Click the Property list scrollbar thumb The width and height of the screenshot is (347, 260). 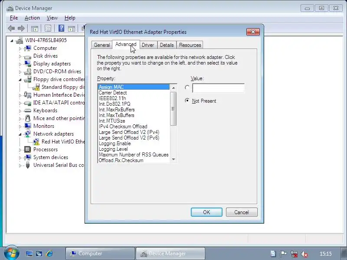(x=173, y=109)
